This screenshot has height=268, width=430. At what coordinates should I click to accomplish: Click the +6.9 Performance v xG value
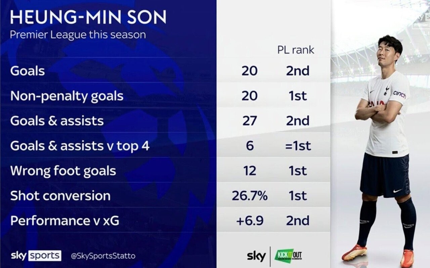click(250, 221)
